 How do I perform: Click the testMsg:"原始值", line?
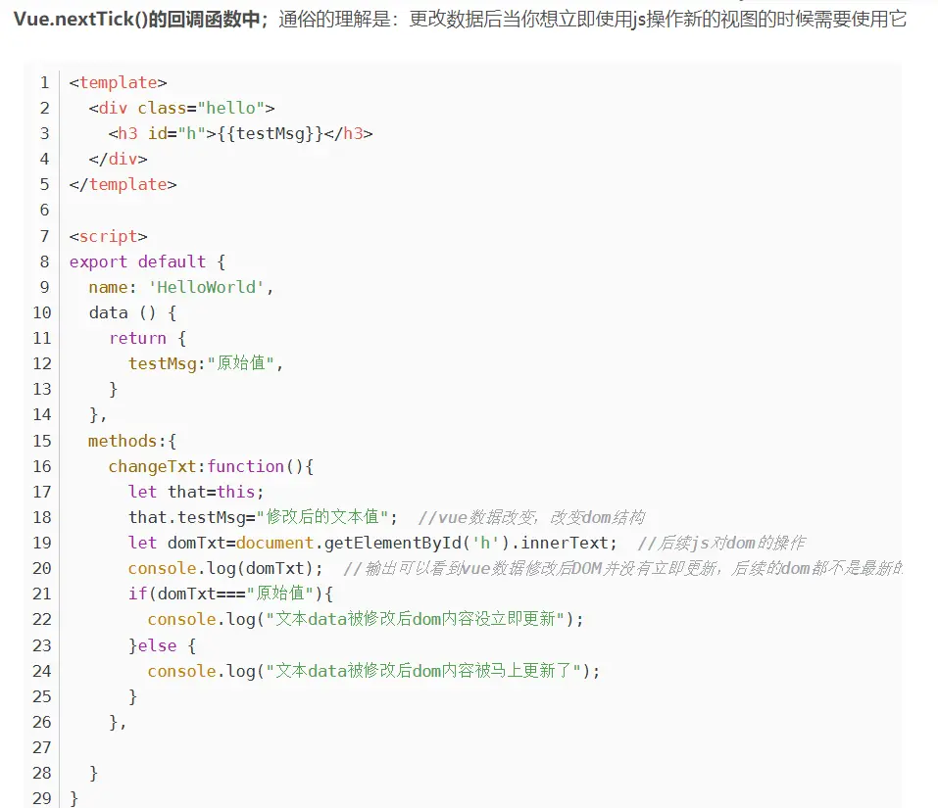pyautogui.click(x=206, y=363)
